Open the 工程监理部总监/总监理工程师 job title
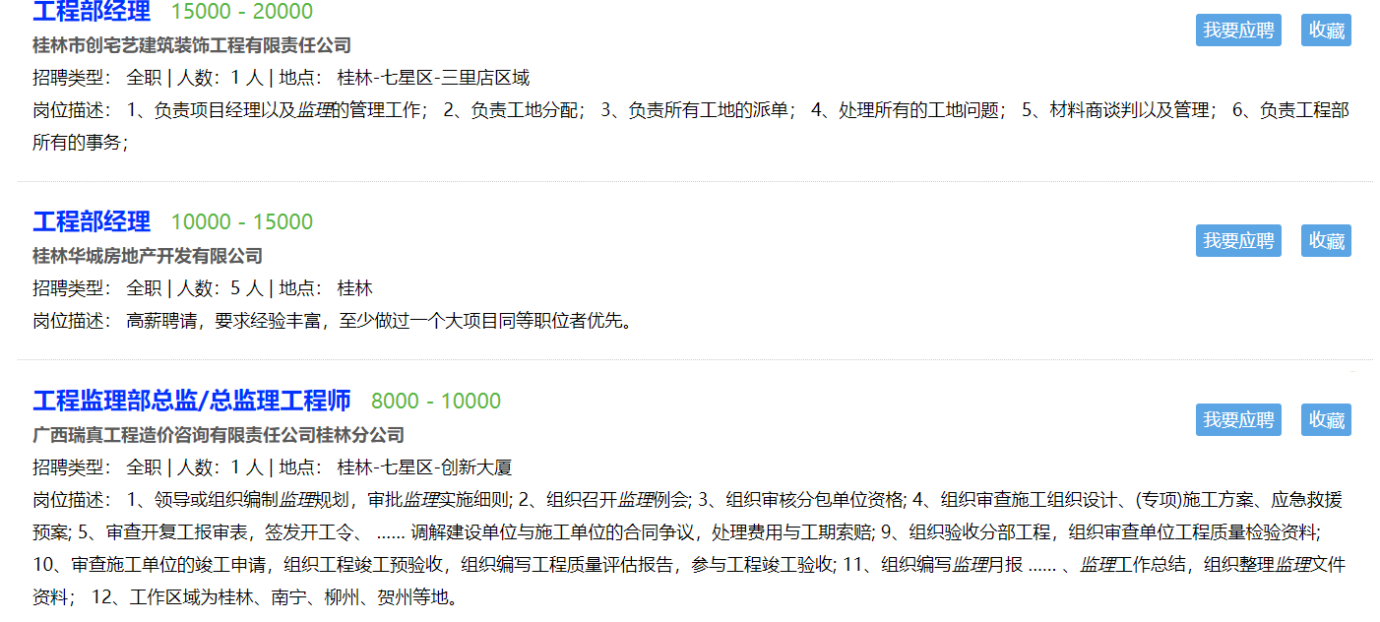 coord(192,401)
